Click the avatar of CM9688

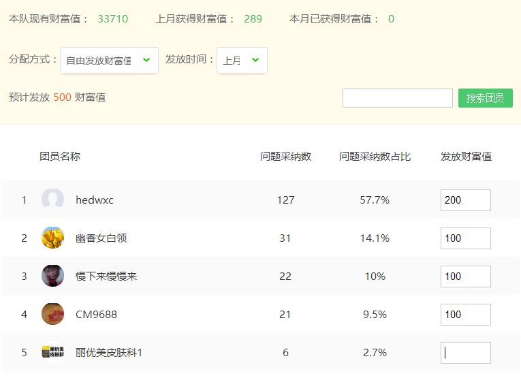pyautogui.click(x=53, y=314)
